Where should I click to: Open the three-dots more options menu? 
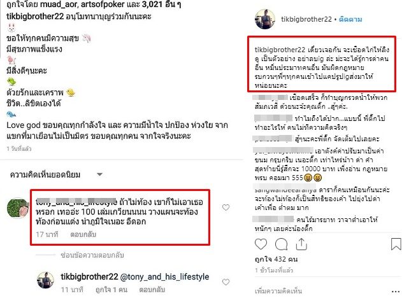pyautogui.click(x=396, y=292)
